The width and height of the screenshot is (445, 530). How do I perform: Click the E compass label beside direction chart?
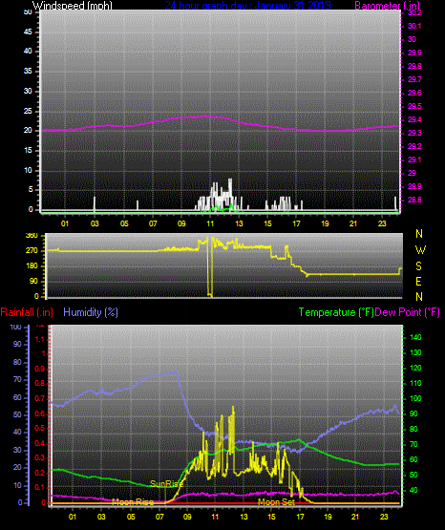click(x=418, y=281)
